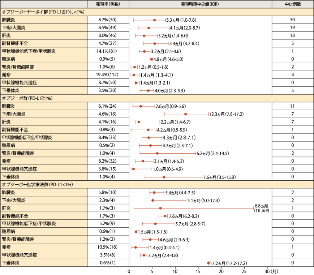Select the axis label 30(月)
The height and width of the screenshot is (275, 314).
[272, 271]
